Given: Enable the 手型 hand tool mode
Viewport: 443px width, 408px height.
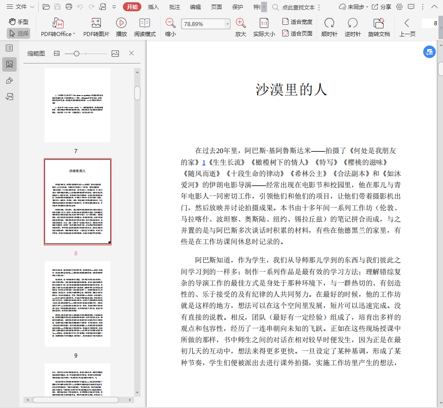Looking at the screenshot, I should 18,22.
